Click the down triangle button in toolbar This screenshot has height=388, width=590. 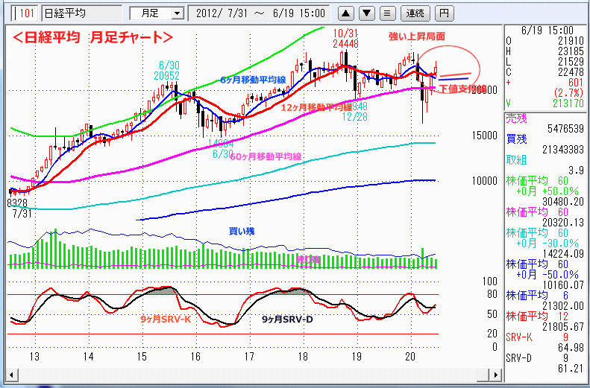tap(366, 13)
